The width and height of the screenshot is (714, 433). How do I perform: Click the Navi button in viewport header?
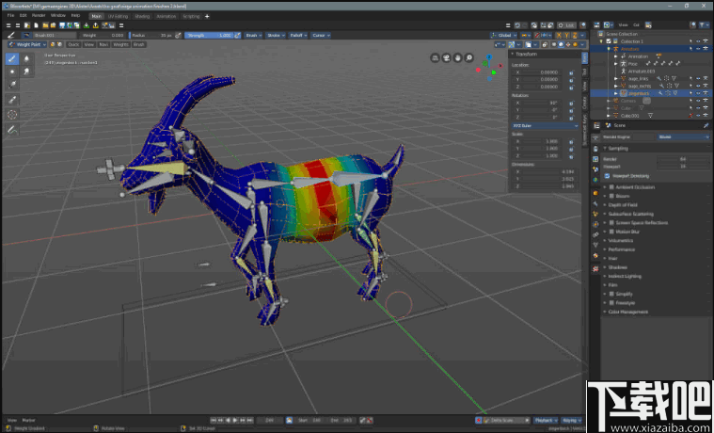(103, 44)
